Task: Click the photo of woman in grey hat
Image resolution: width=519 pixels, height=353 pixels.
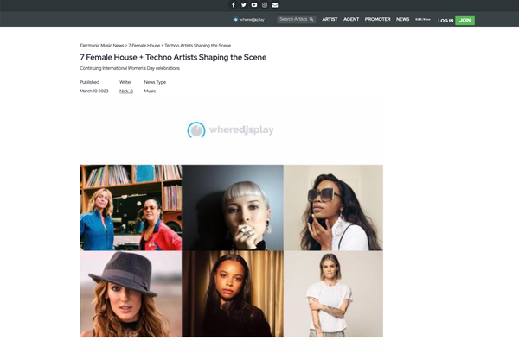Action: 131,293
